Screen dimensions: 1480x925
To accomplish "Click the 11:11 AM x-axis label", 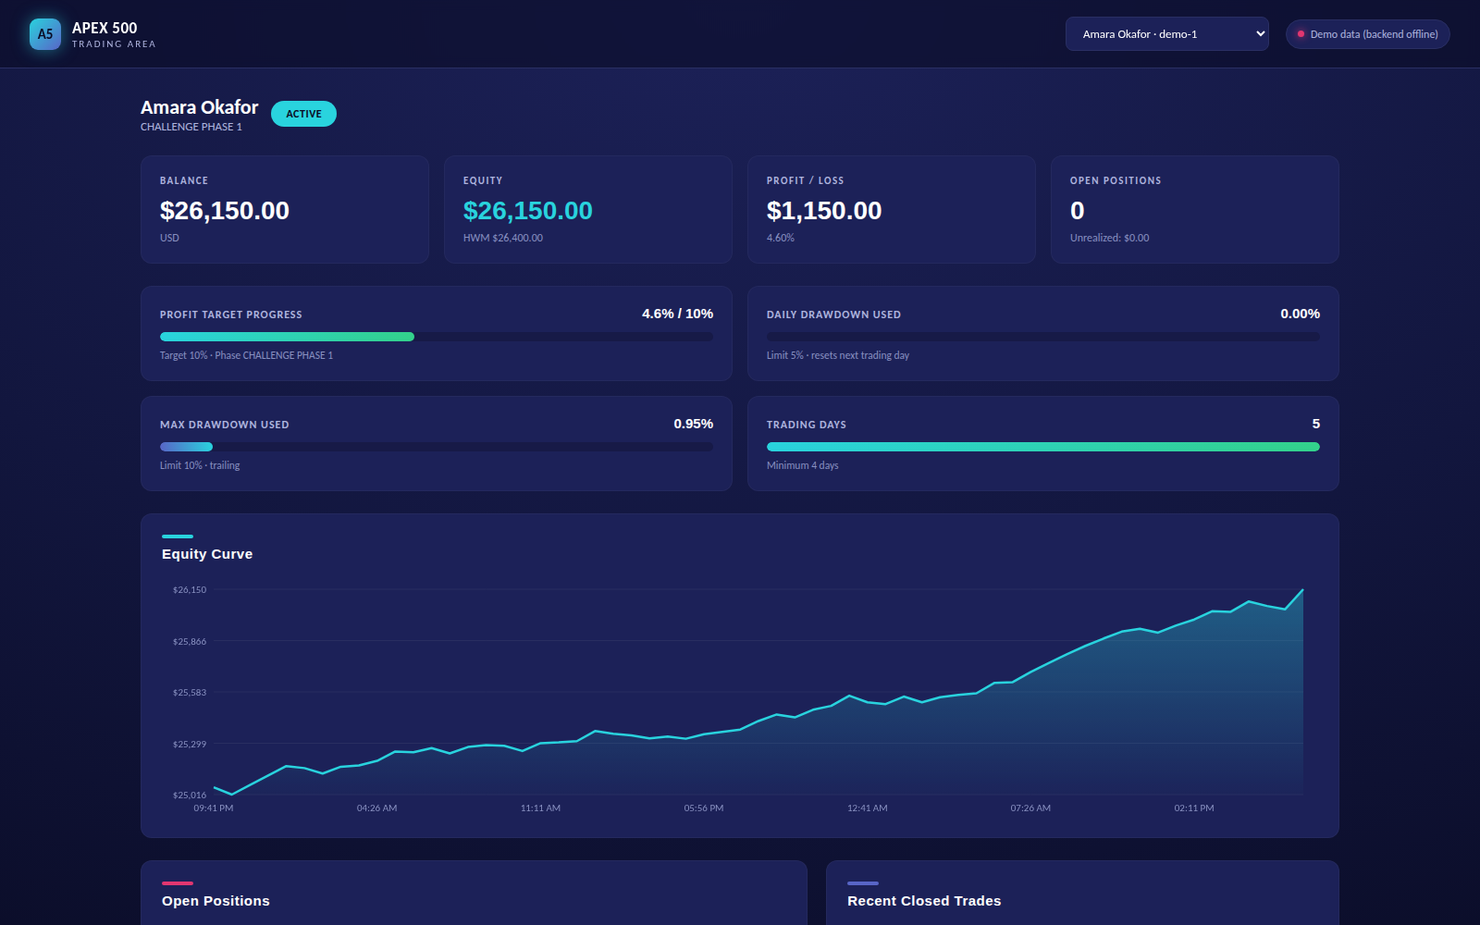I will [x=540, y=808].
